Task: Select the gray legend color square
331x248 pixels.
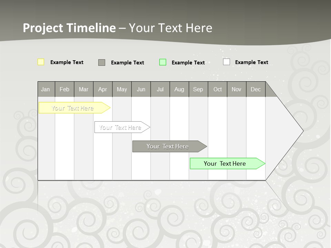Action: 102,62
